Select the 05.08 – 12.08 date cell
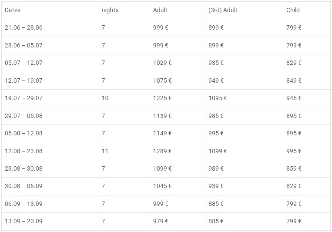 pyautogui.click(x=23, y=133)
